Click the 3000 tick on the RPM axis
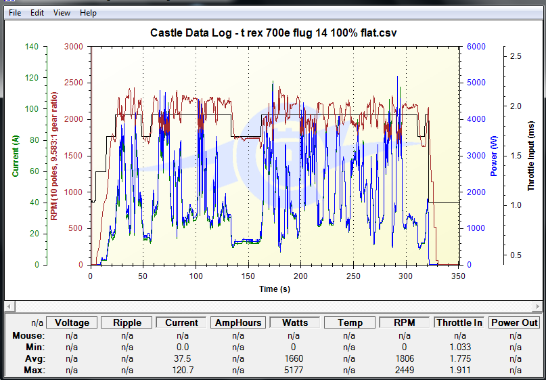546x380 pixels. pos(73,47)
